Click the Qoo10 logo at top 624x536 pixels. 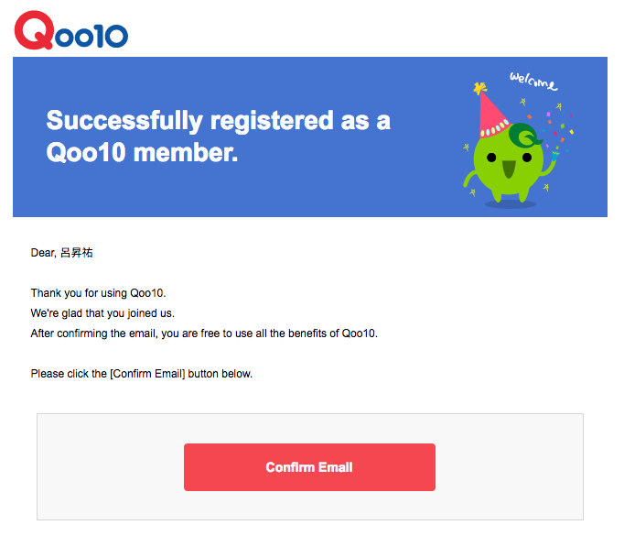[71, 30]
